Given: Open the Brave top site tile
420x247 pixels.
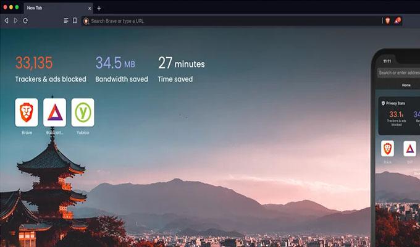Looking at the screenshot, I should click(27, 112).
